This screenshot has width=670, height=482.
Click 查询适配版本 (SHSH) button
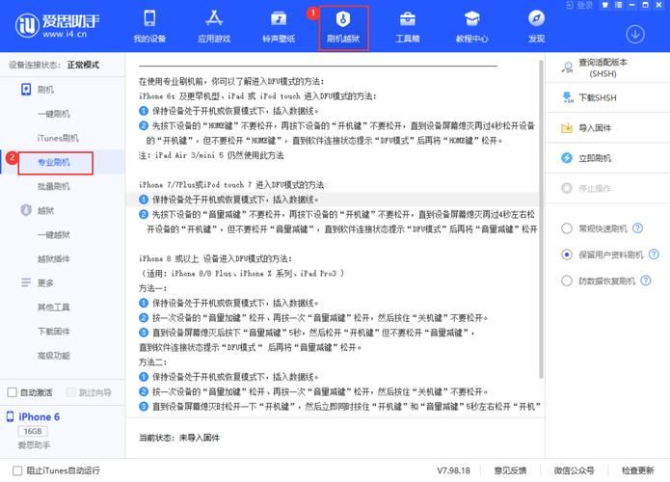pos(607,67)
